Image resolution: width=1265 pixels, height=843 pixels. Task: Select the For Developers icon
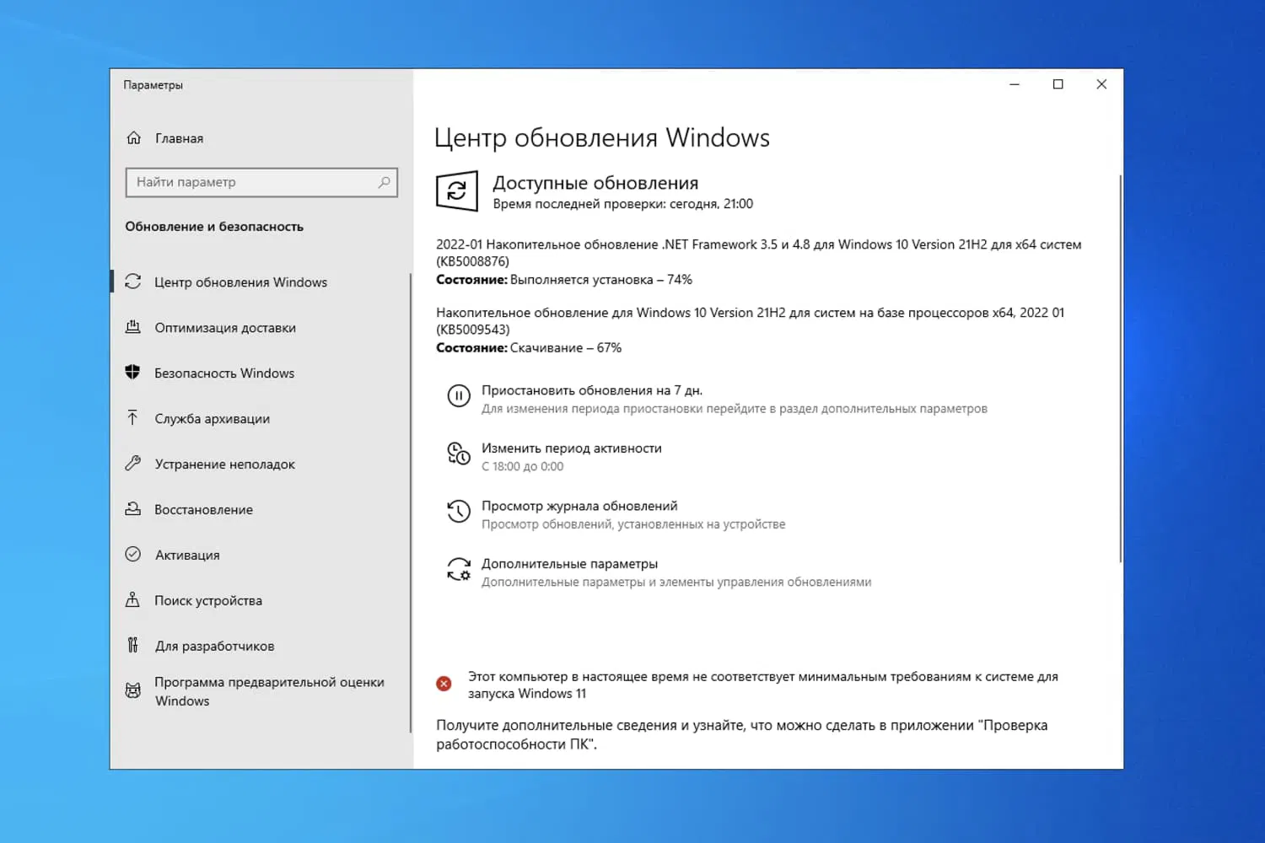tap(134, 645)
